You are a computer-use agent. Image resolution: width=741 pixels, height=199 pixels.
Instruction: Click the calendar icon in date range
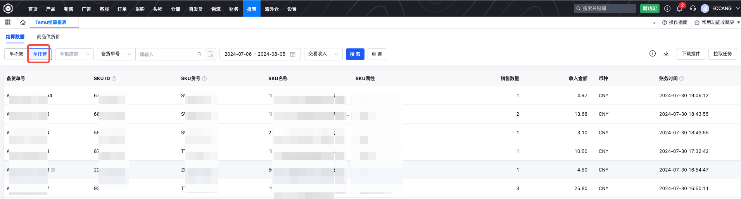[293, 54]
